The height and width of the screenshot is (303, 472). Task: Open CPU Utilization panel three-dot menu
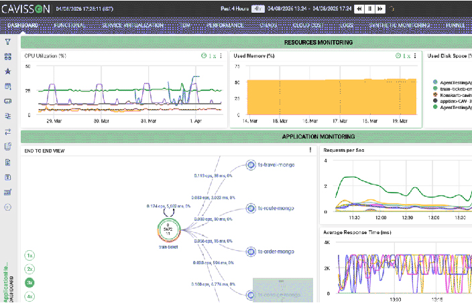(x=221, y=56)
